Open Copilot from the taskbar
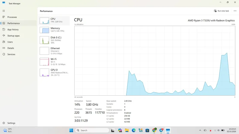Viewport: 239px width, 134px height. [x=120, y=130]
